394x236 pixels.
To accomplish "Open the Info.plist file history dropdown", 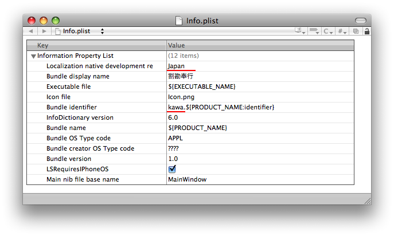I will tap(79, 31).
